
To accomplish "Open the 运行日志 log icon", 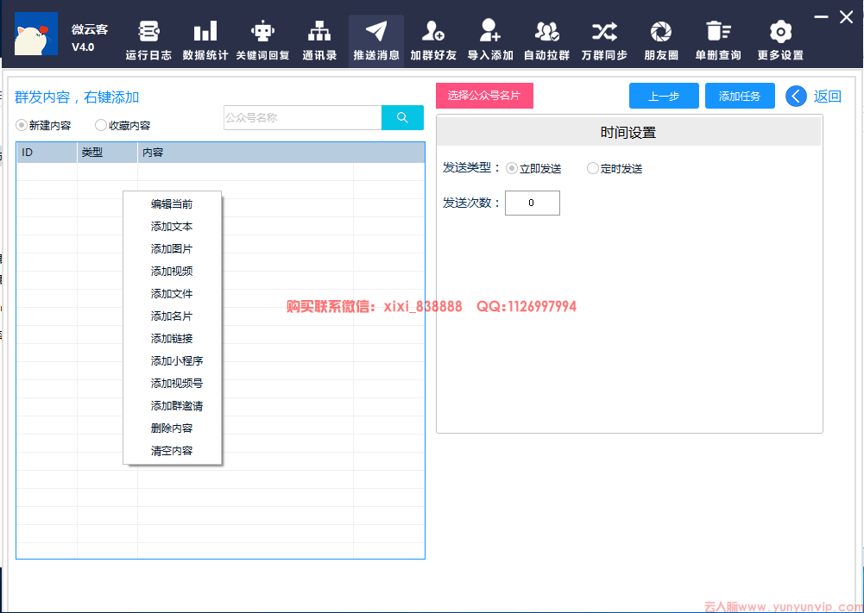I will (148, 32).
